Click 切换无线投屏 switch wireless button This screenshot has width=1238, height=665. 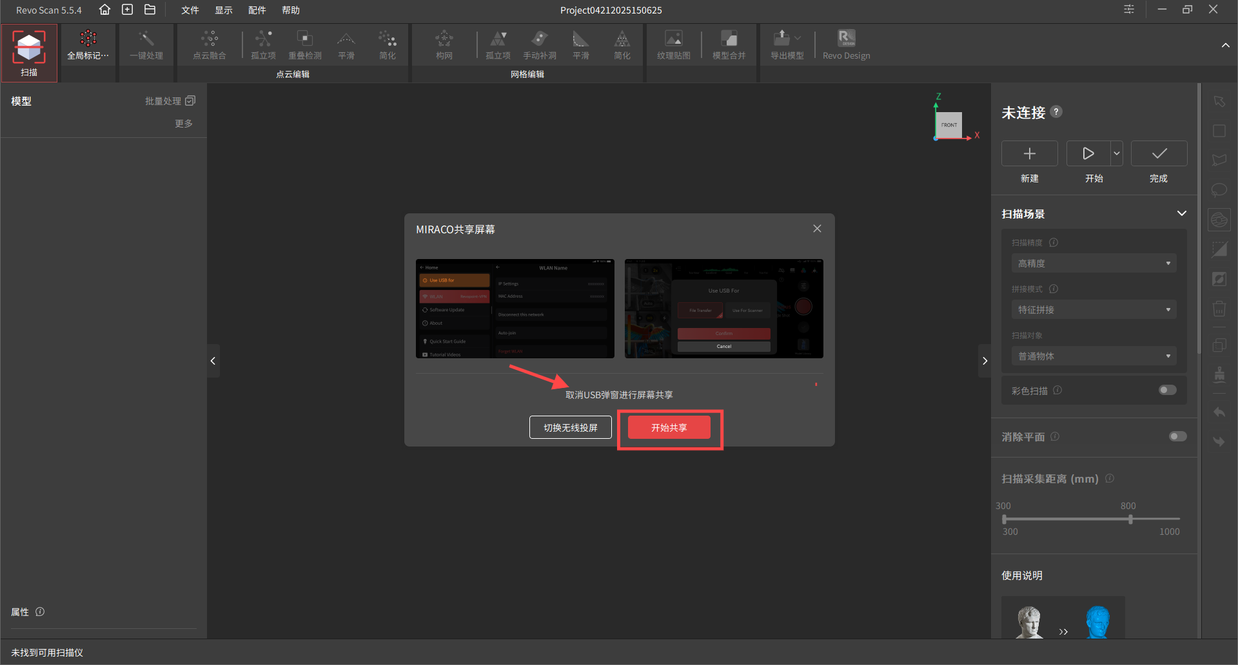pos(571,427)
